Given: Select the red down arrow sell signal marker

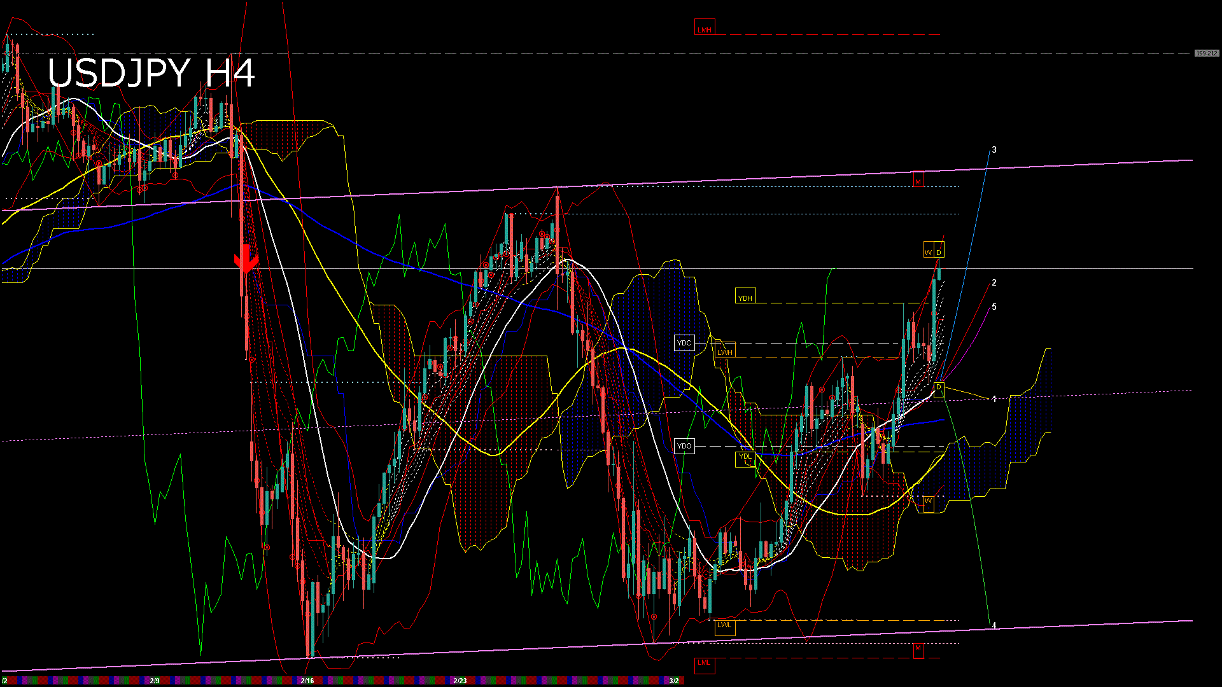Looking at the screenshot, I should (246, 258).
